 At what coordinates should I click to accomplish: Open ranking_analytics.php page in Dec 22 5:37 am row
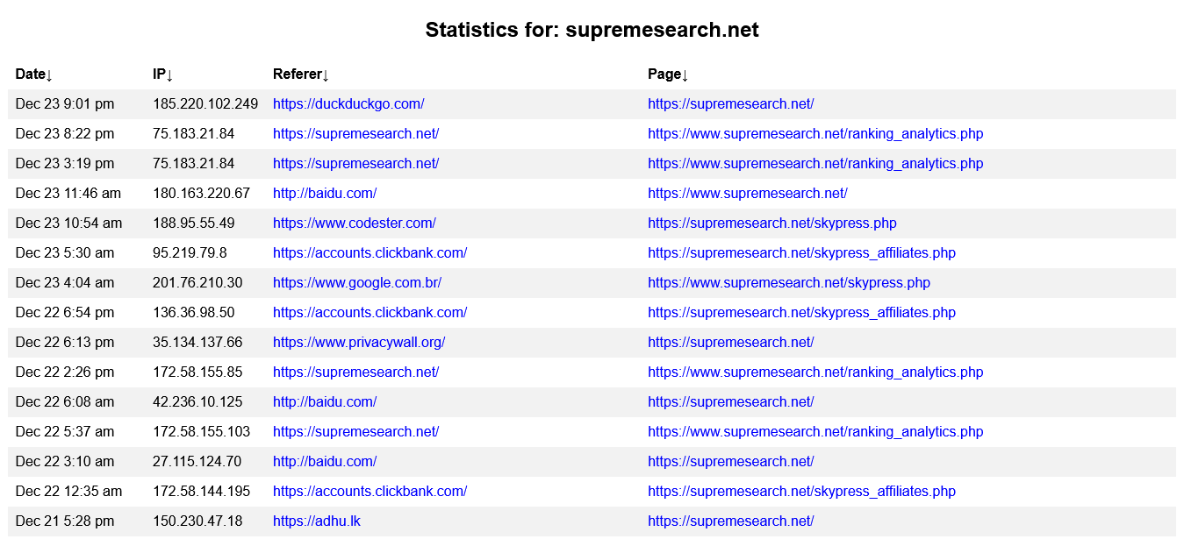tap(814, 432)
